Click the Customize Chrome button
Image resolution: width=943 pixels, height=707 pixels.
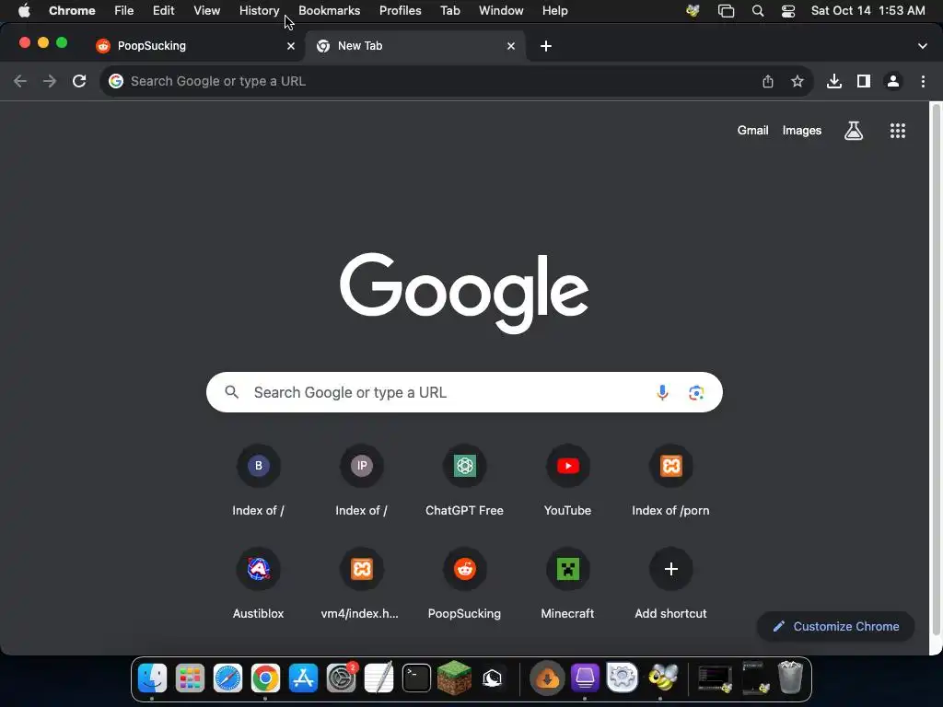pos(835,626)
